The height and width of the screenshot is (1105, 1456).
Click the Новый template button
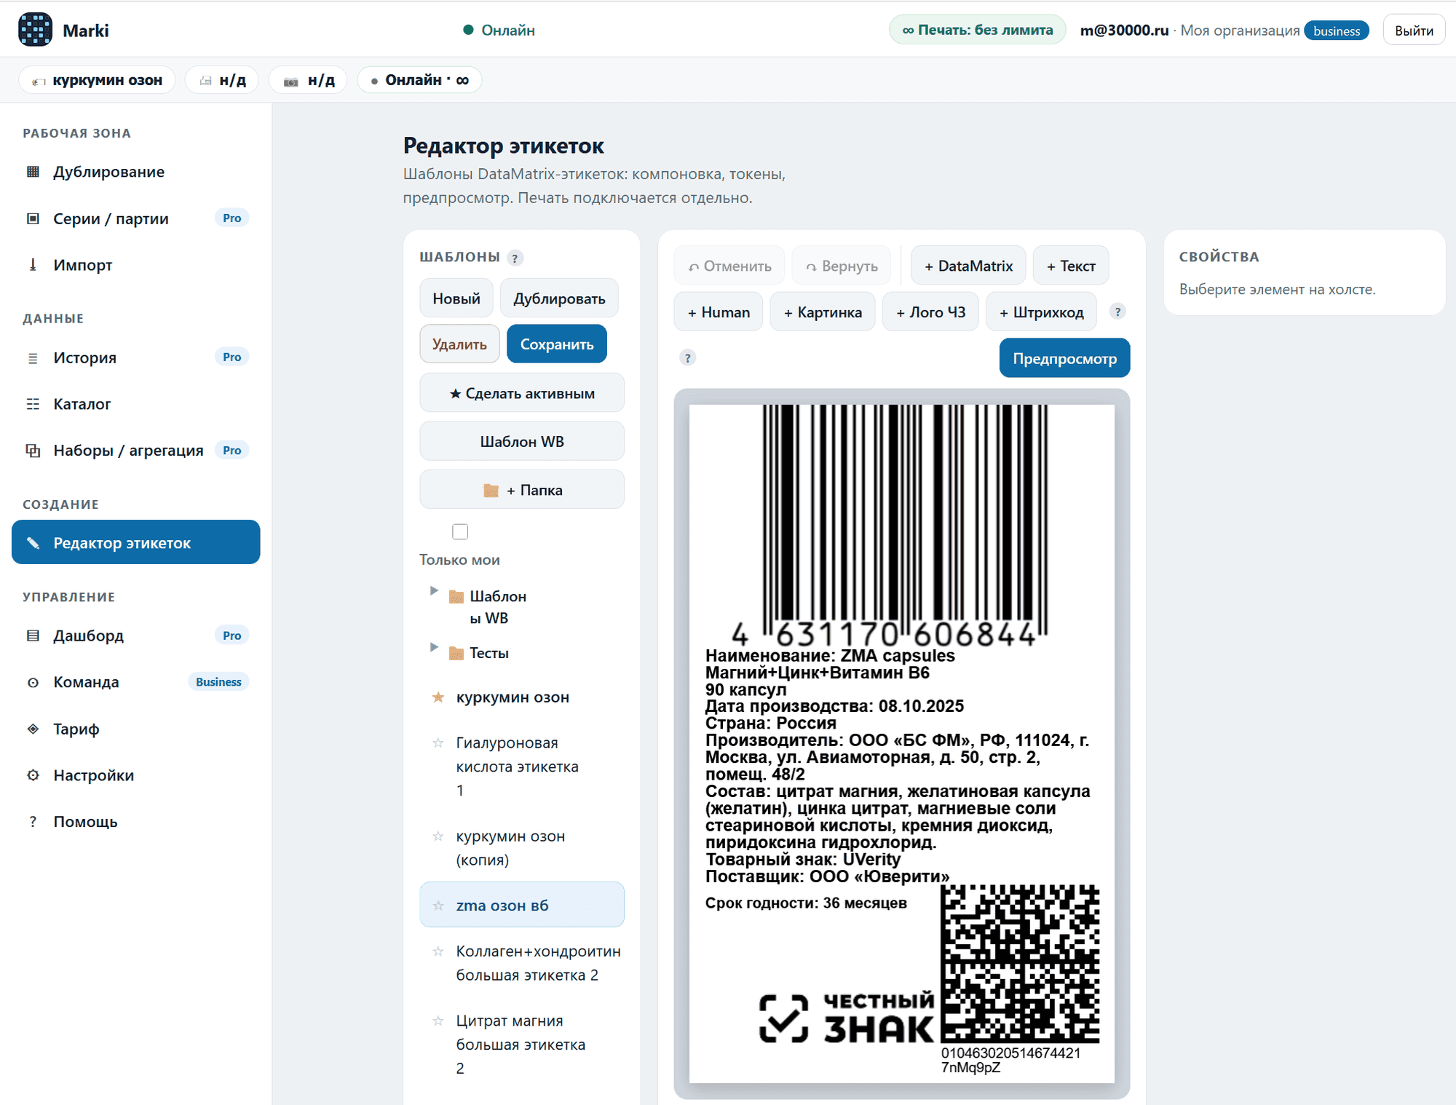pyautogui.click(x=456, y=298)
